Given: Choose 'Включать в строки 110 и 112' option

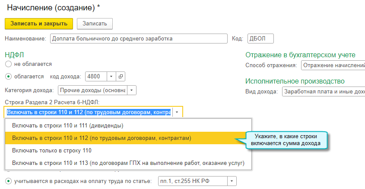Looking at the screenshot, I should click(102, 138).
